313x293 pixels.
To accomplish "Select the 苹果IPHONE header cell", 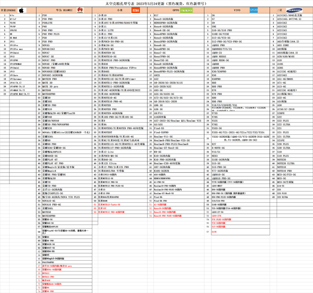I will (18, 10).
